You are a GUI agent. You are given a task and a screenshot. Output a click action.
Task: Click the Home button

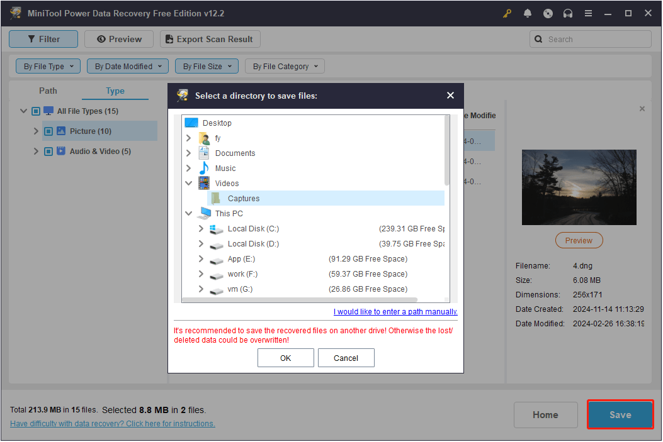(x=545, y=415)
